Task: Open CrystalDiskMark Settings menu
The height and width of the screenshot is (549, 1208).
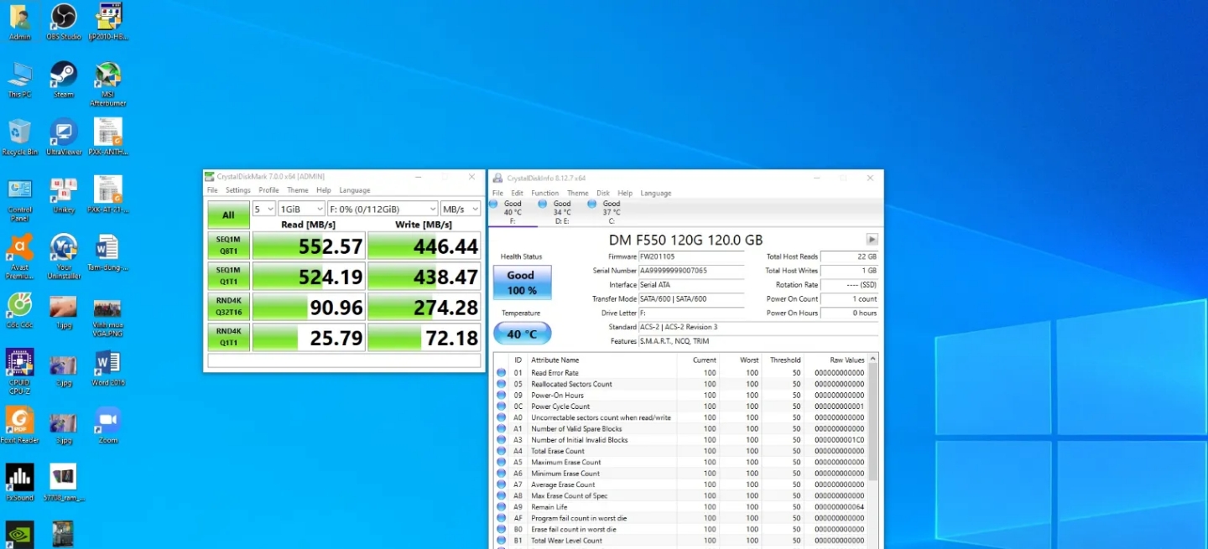Action: [237, 190]
